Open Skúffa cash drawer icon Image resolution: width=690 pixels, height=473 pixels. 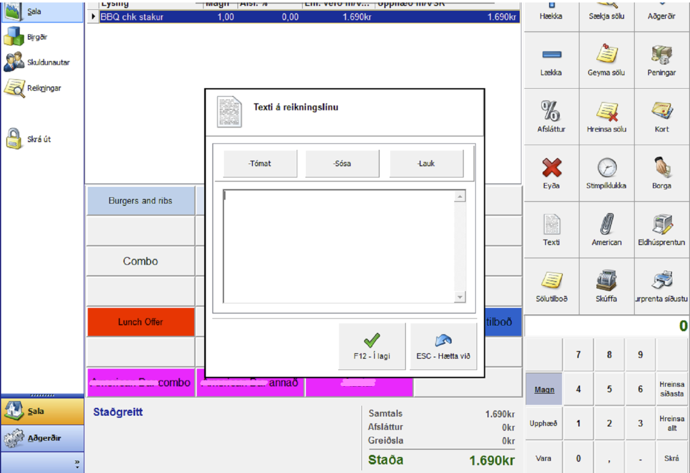(x=606, y=281)
